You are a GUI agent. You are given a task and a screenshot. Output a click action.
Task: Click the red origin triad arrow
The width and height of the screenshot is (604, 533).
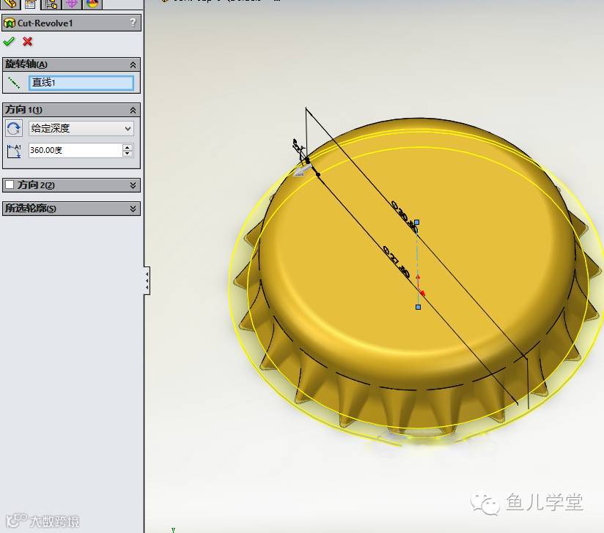tap(421, 286)
